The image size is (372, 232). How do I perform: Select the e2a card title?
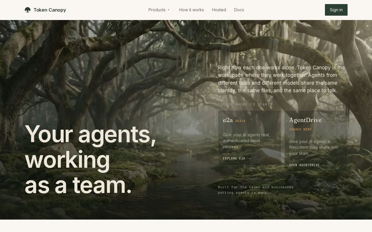[x=228, y=120]
